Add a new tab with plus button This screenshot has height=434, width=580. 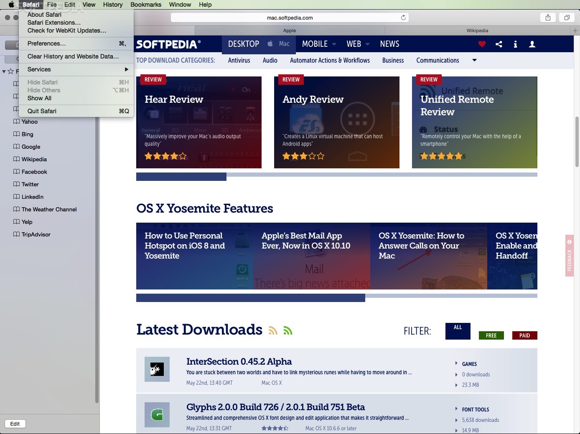click(x=575, y=30)
